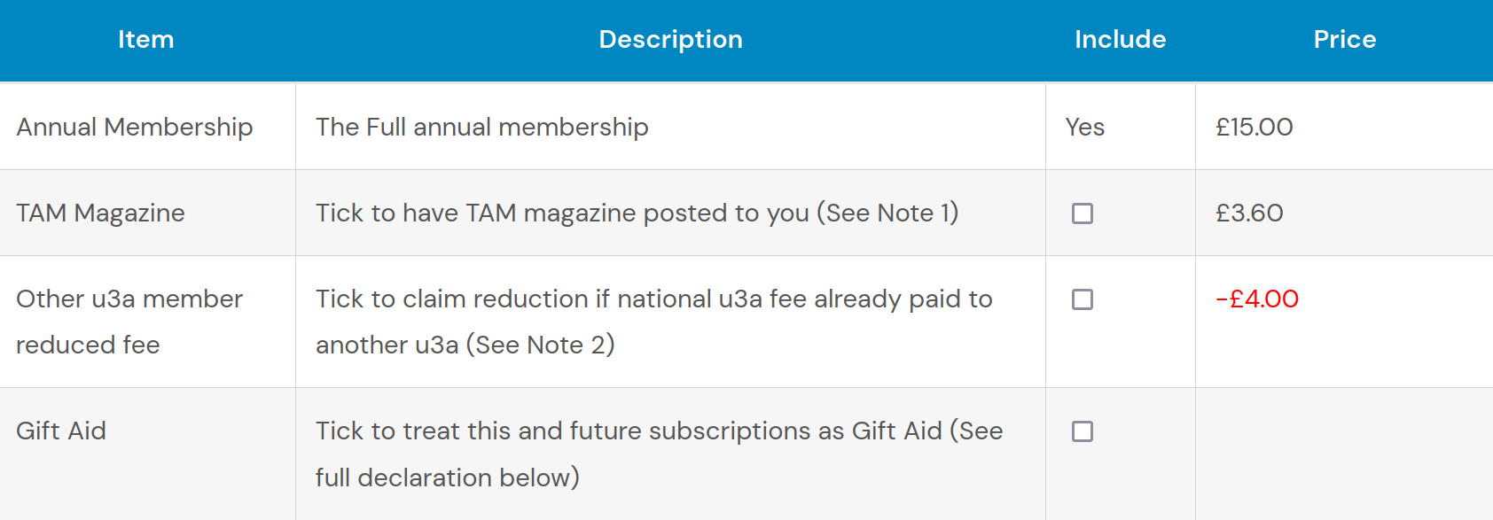Click the £15.00 price
This screenshot has width=1493, height=520.
click(1255, 128)
